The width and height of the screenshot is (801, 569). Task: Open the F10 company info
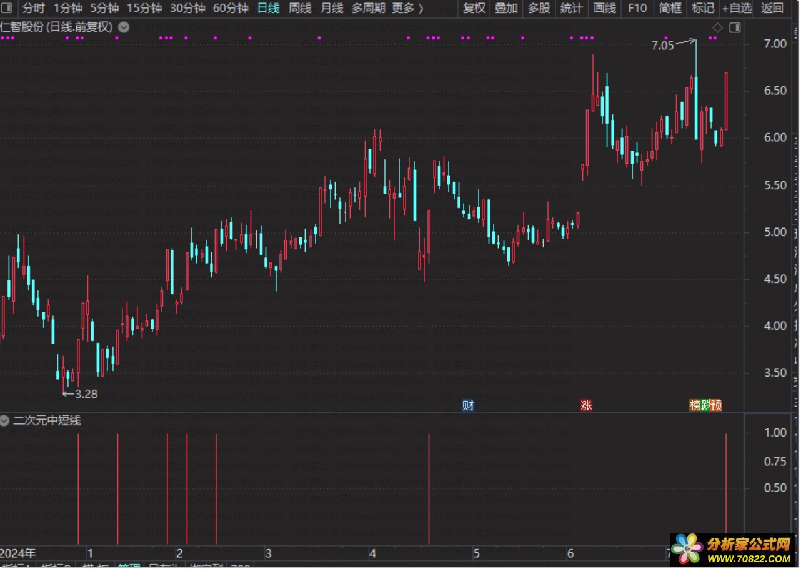coord(637,8)
